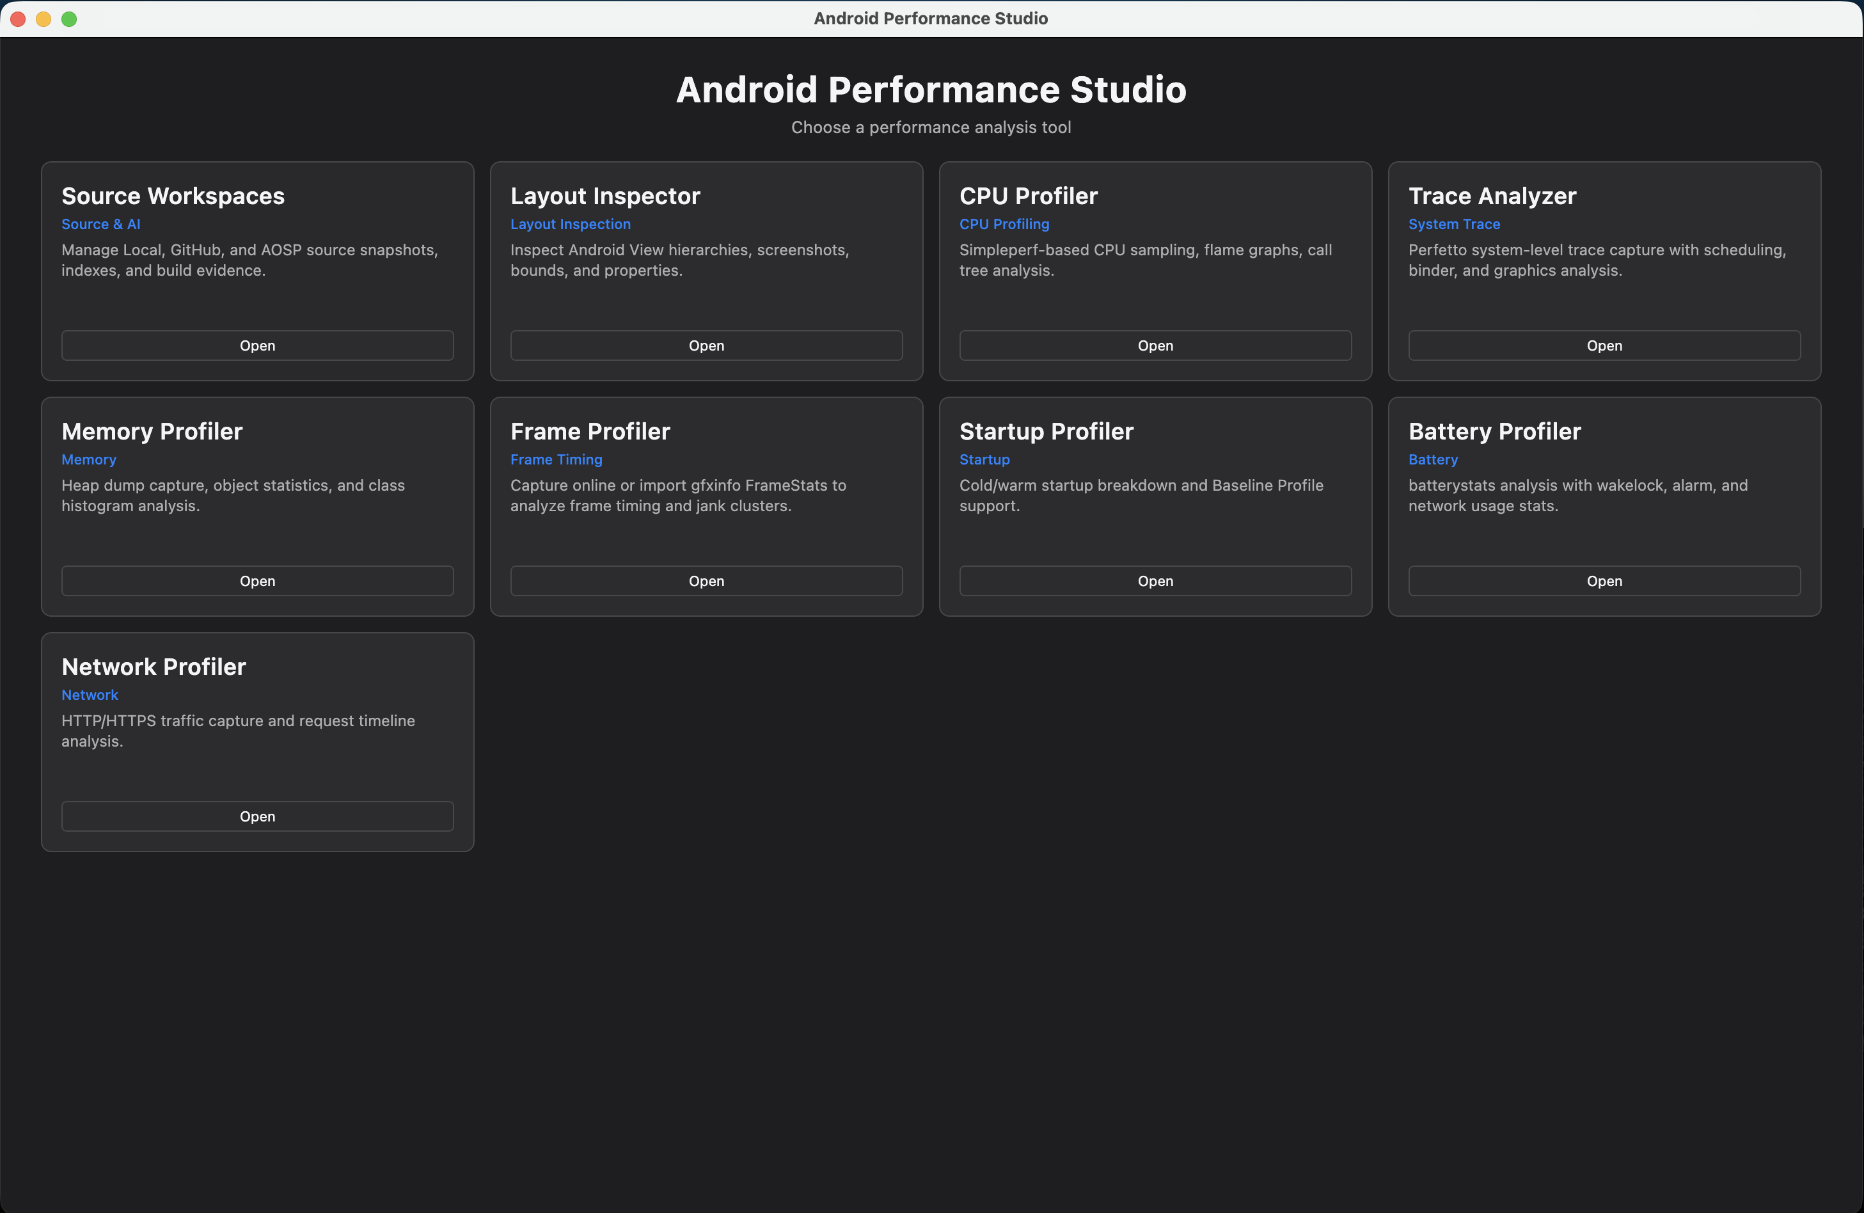Click the Battery Profiler card title
This screenshot has height=1213, width=1864.
[1494, 431]
